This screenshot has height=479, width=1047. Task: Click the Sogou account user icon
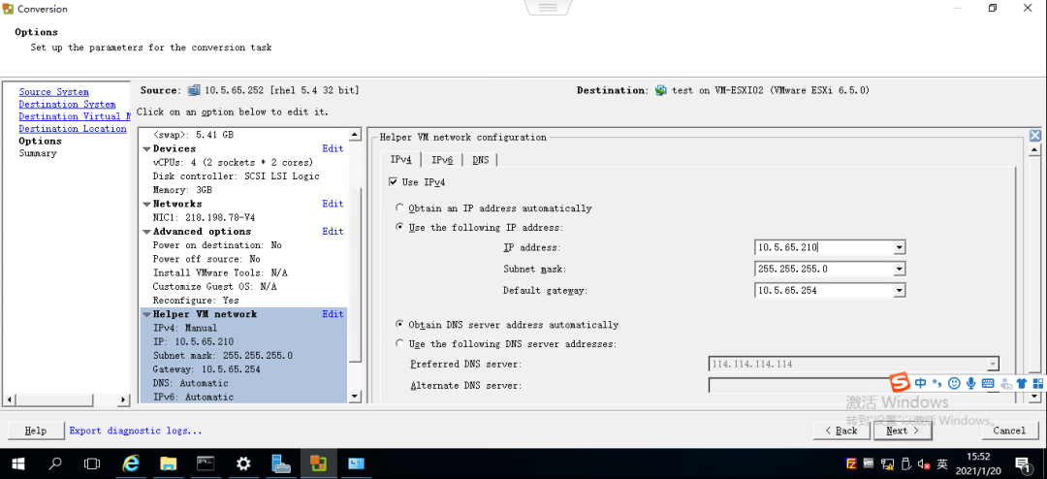pyautogui.click(x=1005, y=383)
